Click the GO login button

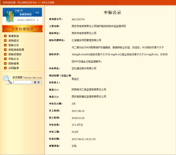[37, 13]
